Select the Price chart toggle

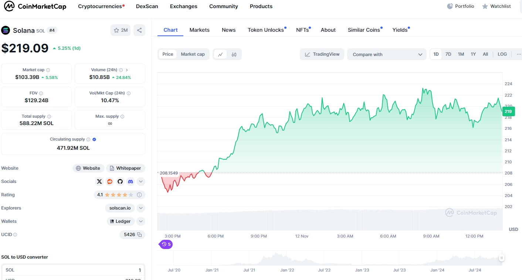(168, 54)
